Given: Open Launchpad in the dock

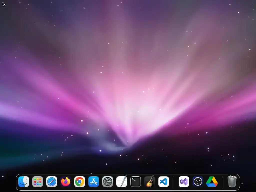Looking at the screenshot, I should click(x=38, y=182).
